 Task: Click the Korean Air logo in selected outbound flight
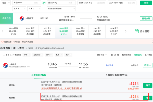(x=22, y=19)
